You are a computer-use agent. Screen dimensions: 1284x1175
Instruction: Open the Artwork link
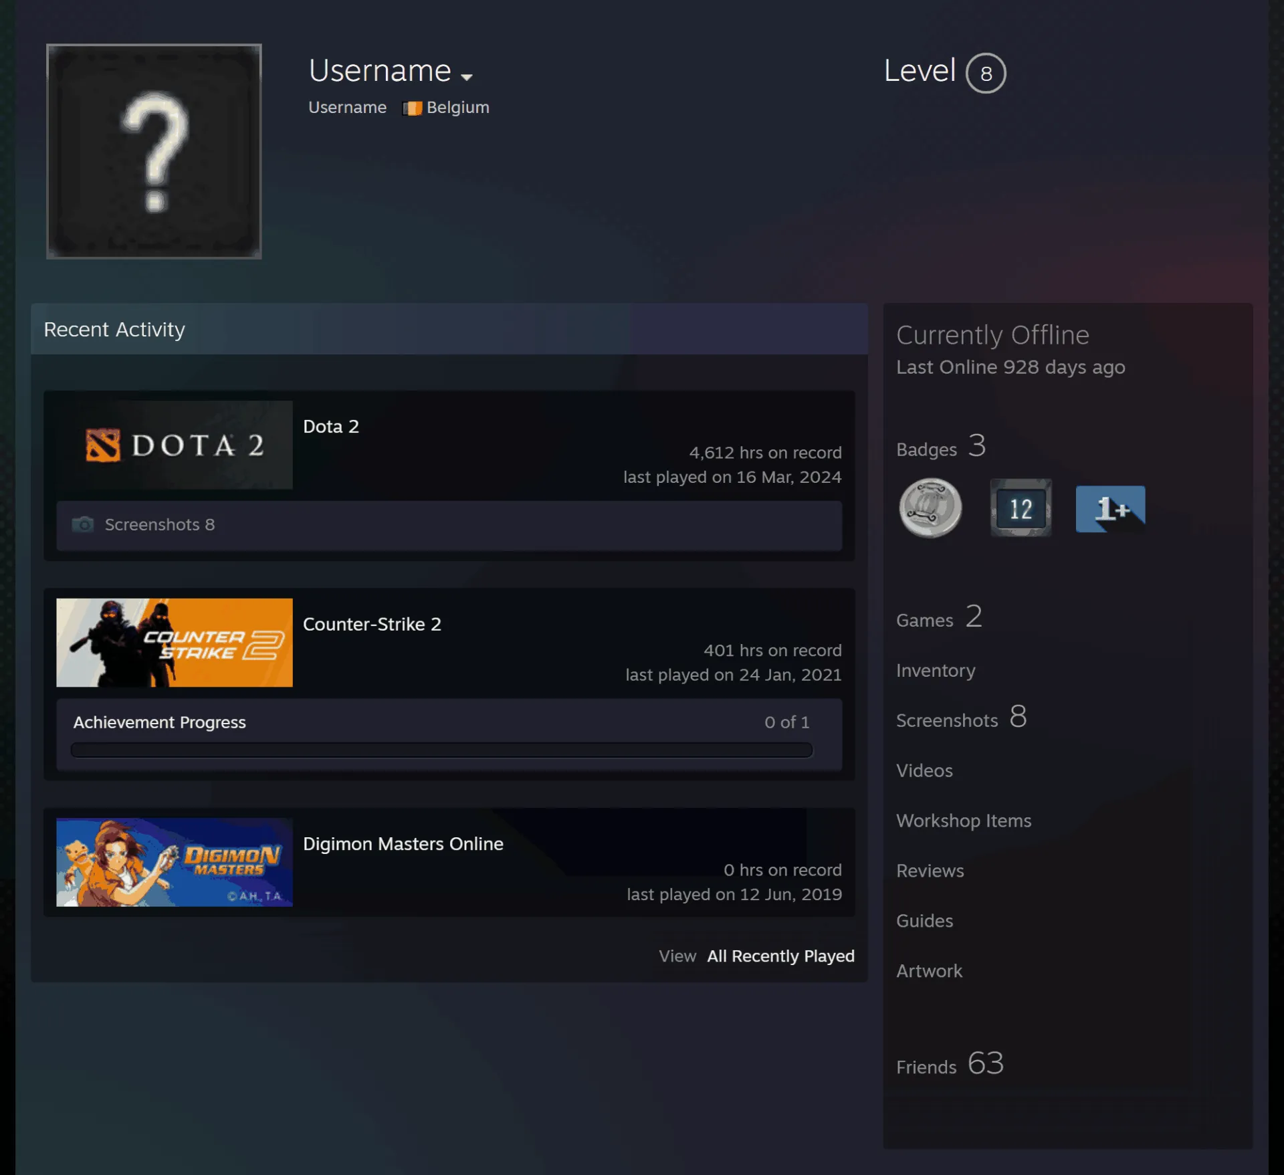929,971
